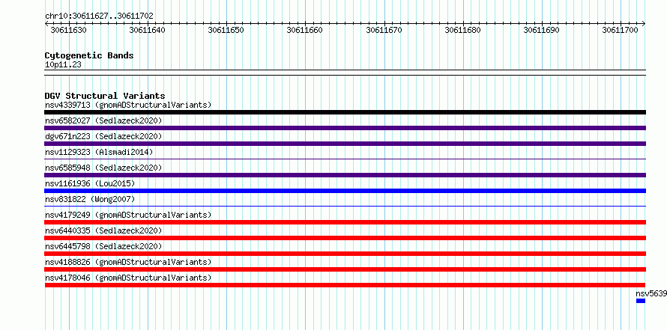Open the nsv831822 (Wong2007) label
Screen dimensions: 667x330
[x=90, y=199]
